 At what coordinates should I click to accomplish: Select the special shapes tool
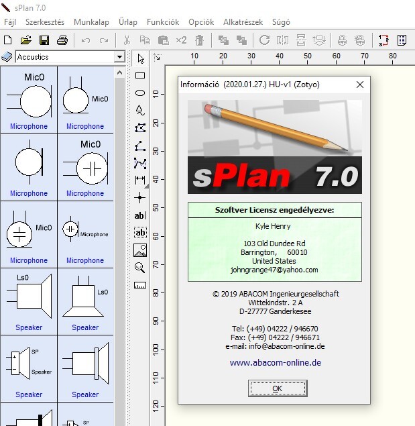140,110
